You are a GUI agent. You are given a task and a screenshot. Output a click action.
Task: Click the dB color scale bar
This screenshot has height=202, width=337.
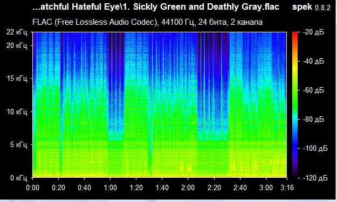coord(295,105)
